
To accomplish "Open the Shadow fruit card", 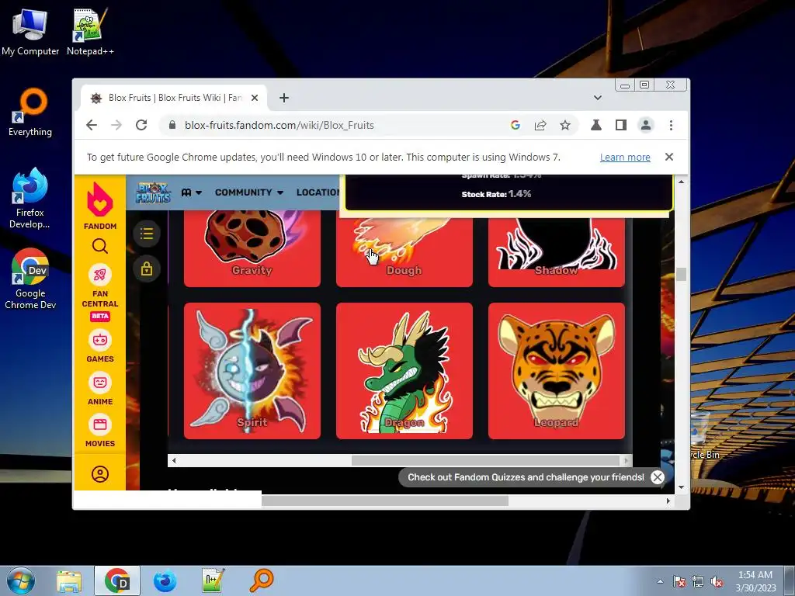I will (x=556, y=252).
